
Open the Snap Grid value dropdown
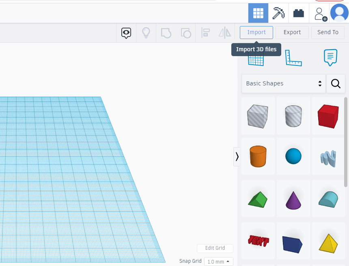(x=218, y=261)
